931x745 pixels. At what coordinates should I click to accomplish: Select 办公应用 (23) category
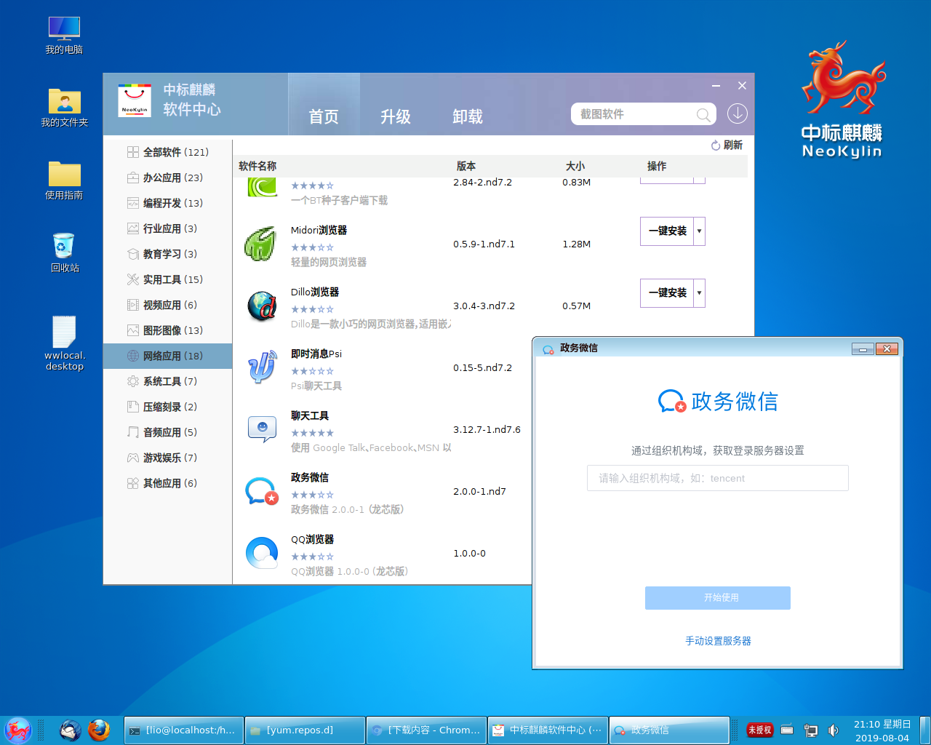click(x=168, y=178)
